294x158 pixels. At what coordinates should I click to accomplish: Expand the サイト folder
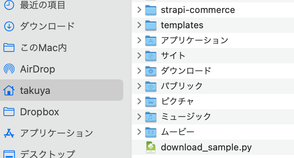point(139,56)
